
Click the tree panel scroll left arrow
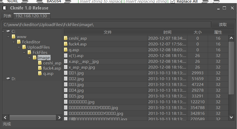pos(5,117)
